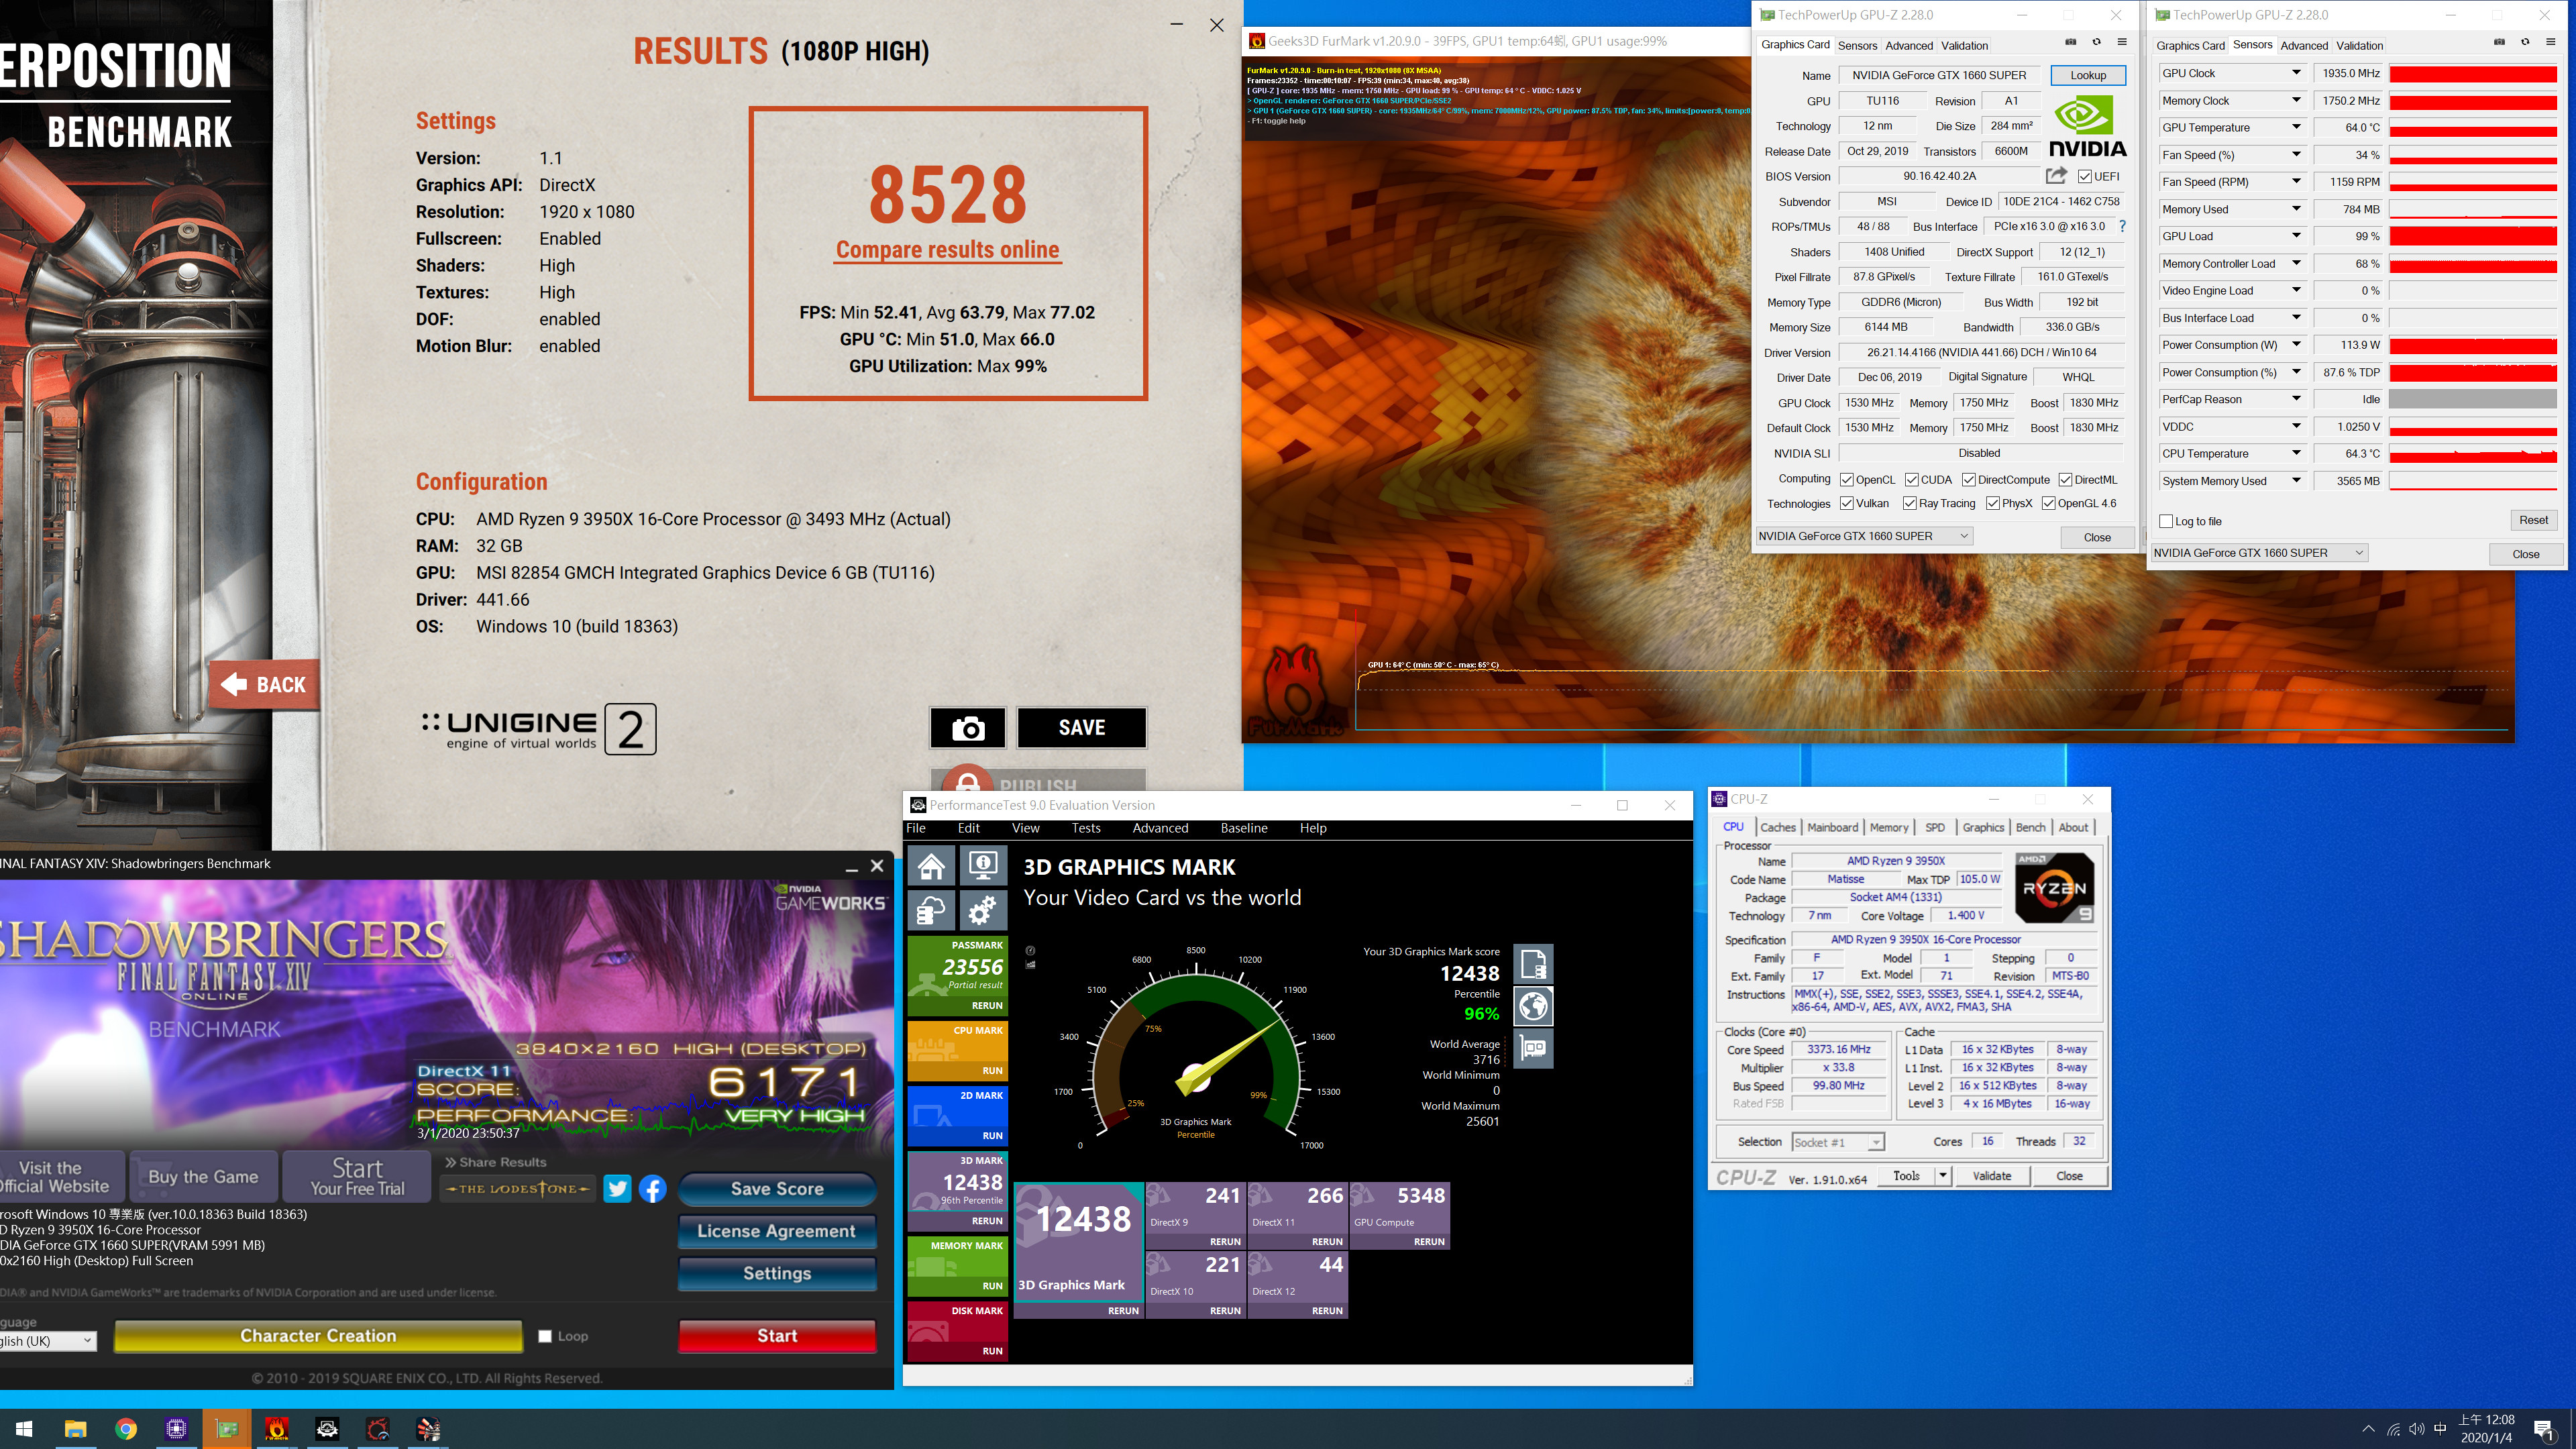Switch to Validation tab in GPU-Z Sensors window
Screen dimensions: 2576x1449
(x=2359, y=45)
